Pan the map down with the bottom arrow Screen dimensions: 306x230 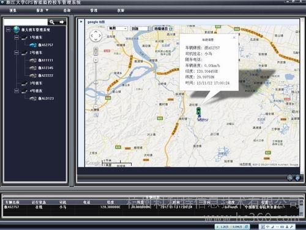(x=95, y=39)
